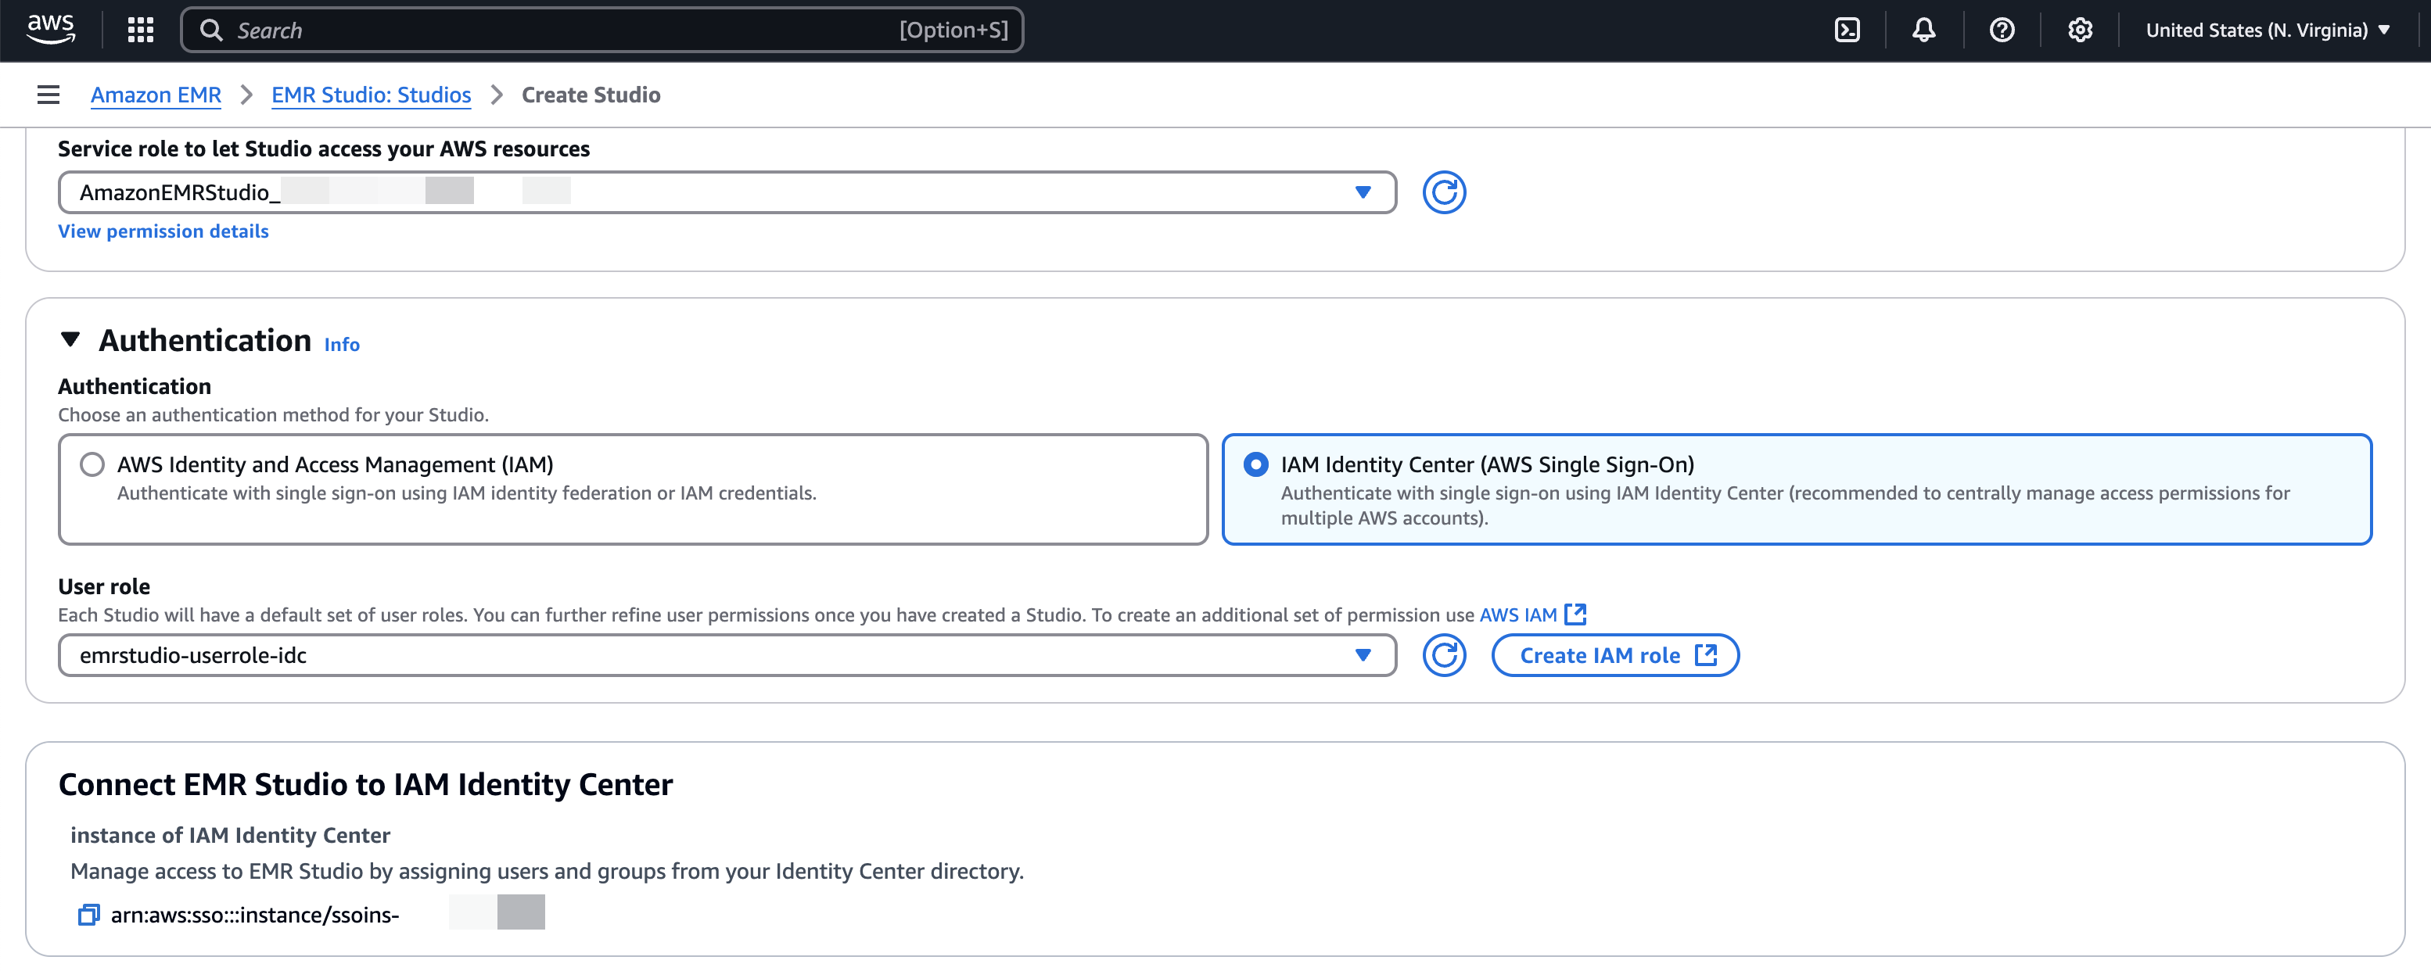Viewport: 2431px width, 971px height.
Task: Click inside the search input field
Action: point(566,29)
